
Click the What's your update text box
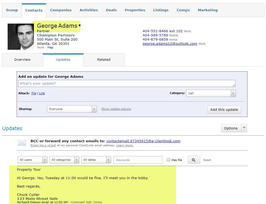click(x=127, y=84)
